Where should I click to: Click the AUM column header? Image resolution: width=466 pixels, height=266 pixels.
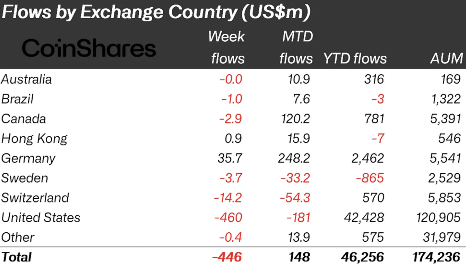(446, 58)
